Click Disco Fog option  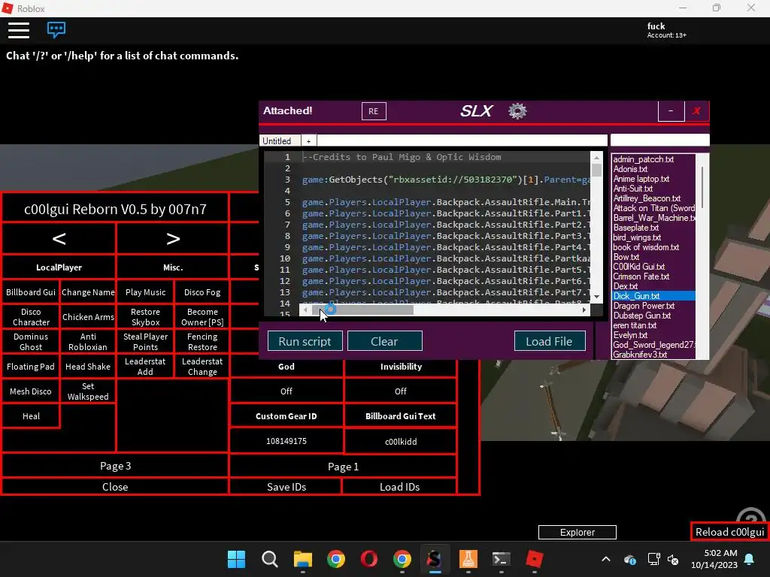(202, 292)
